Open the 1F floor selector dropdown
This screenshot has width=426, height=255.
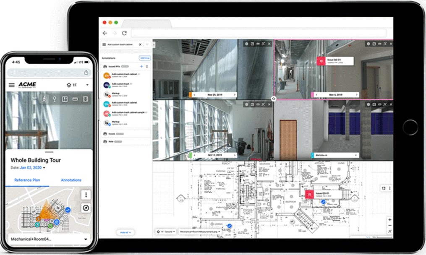(78, 85)
